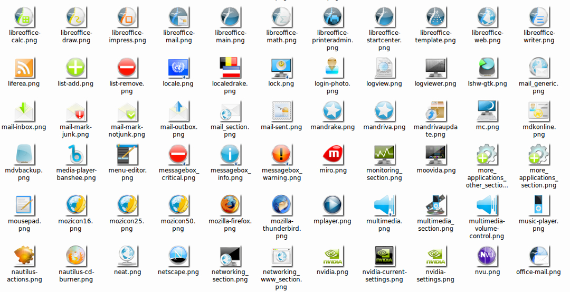The height and width of the screenshot is (292, 570).
Task: Select the 'multimedia-volume-control.png' file name
Action: point(487,228)
